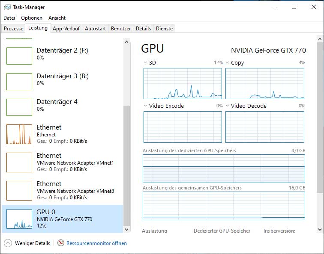Click the GPU panel scrollbar up arrow
This screenshot has height=254, width=324.
(x=320, y=39)
